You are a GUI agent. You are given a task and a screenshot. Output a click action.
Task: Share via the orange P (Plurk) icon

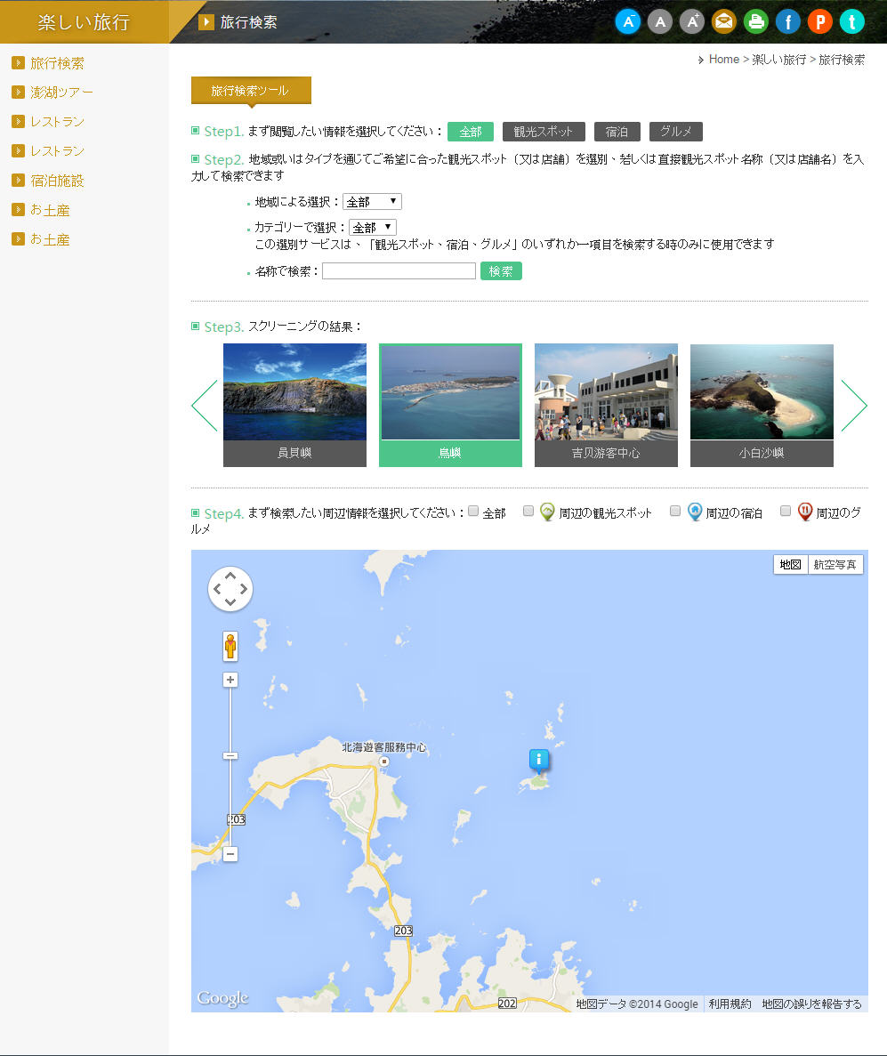819,22
